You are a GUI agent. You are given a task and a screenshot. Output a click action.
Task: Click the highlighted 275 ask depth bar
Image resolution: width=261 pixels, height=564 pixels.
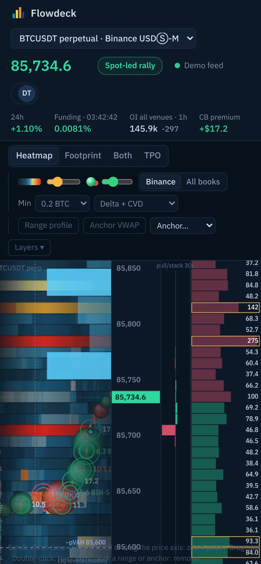pyautogui.click(x=226, y=341)
